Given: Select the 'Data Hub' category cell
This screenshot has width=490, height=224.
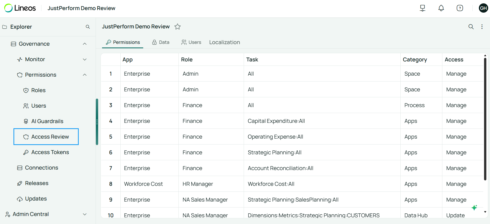Looking at the screenshot, I should [x=421, y=213].
